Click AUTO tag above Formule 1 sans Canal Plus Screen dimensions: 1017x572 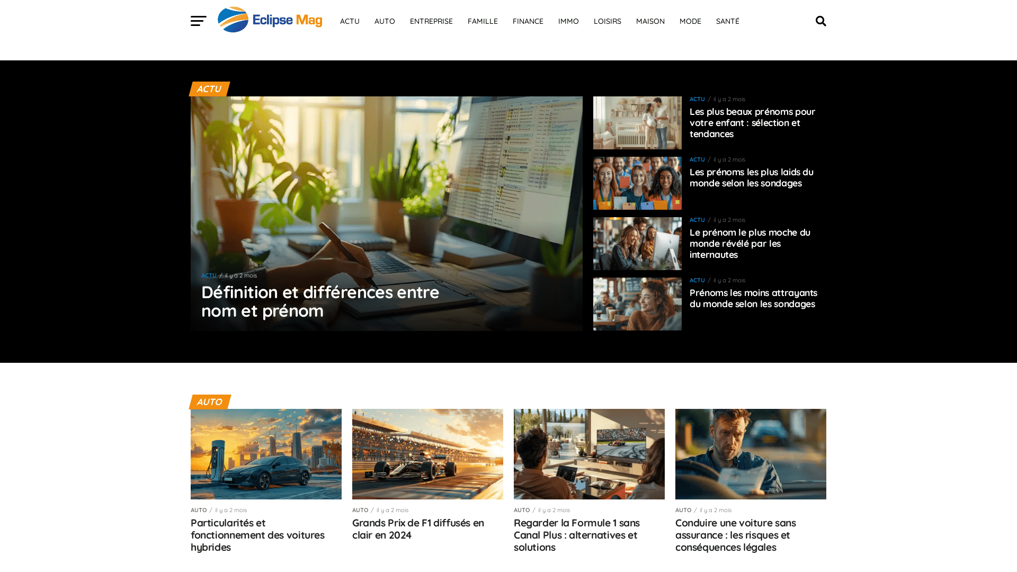(x=522, y=510)
